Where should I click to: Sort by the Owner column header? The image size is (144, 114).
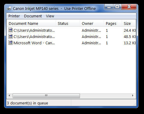click(x=92, y=24)
